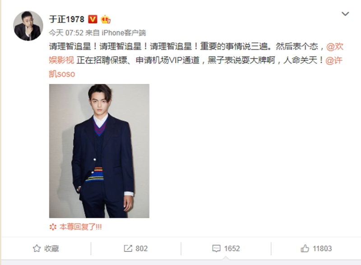Click the 今天 07:52 timestamp
361x265 pixels.
coord(66,33)
